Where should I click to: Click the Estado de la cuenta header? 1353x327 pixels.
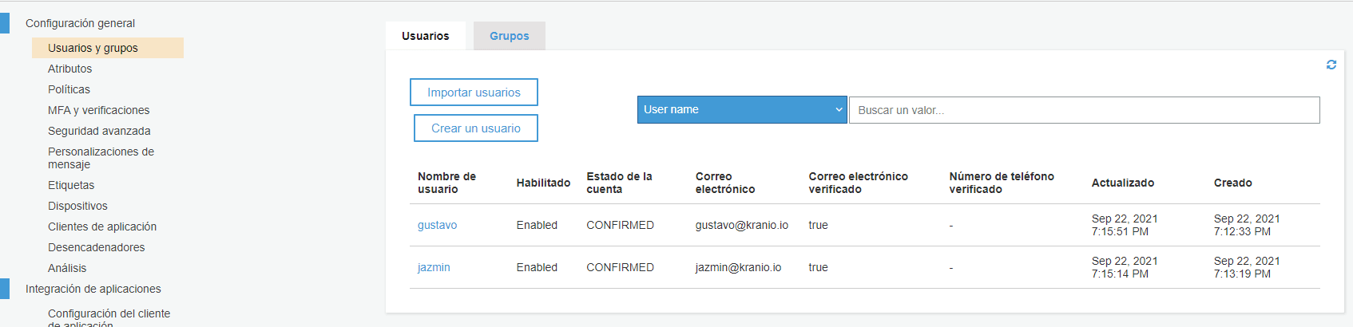click(x=619, y=183)
